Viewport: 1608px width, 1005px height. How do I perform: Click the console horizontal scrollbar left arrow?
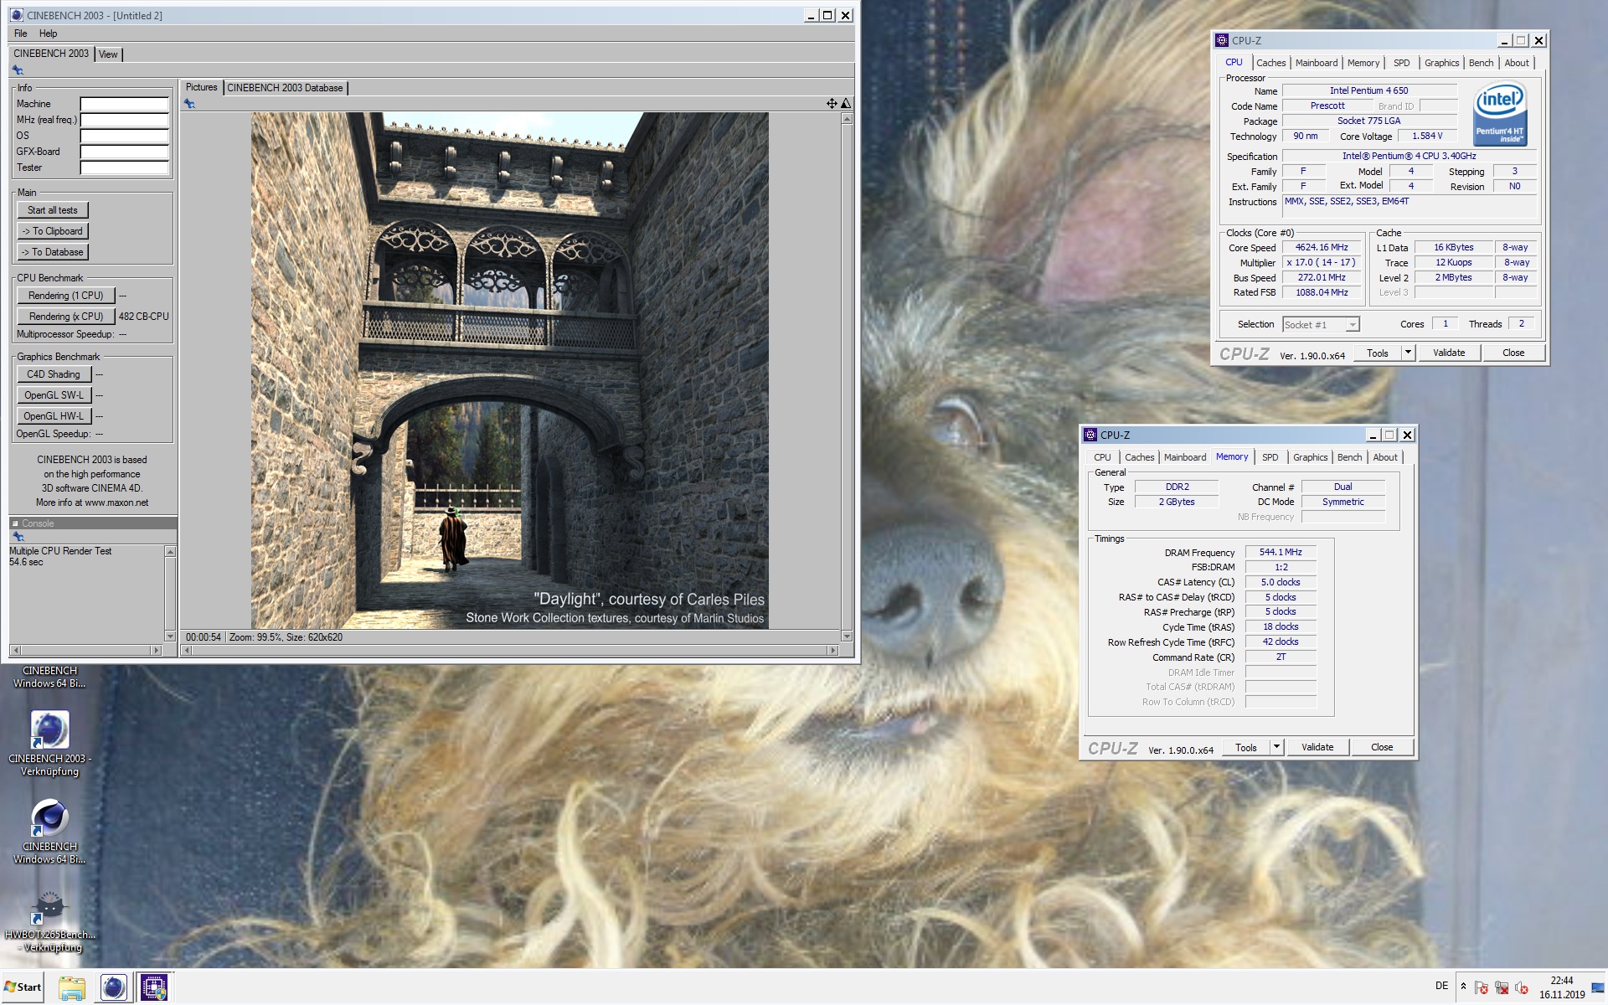[x=16, y=650]
